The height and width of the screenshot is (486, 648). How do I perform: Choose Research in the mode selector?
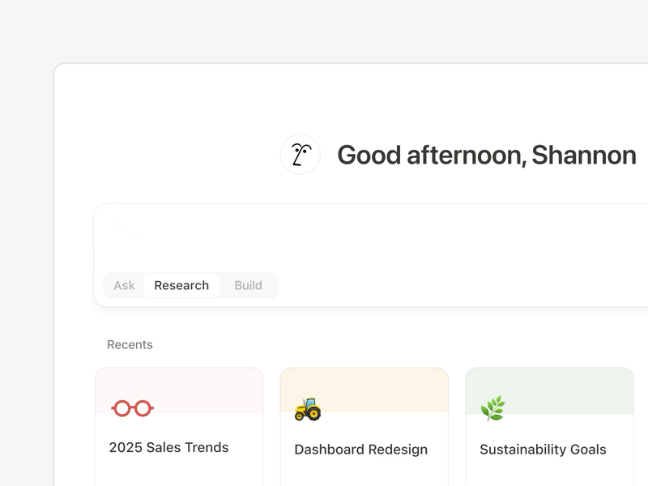tap(181, 285)
